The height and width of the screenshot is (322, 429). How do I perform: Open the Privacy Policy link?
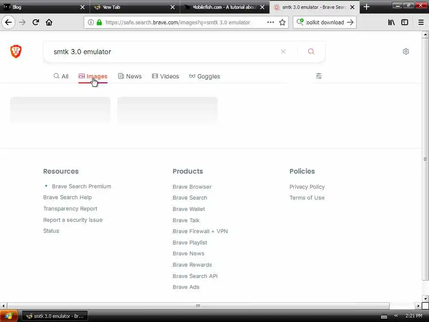point(307,187)
